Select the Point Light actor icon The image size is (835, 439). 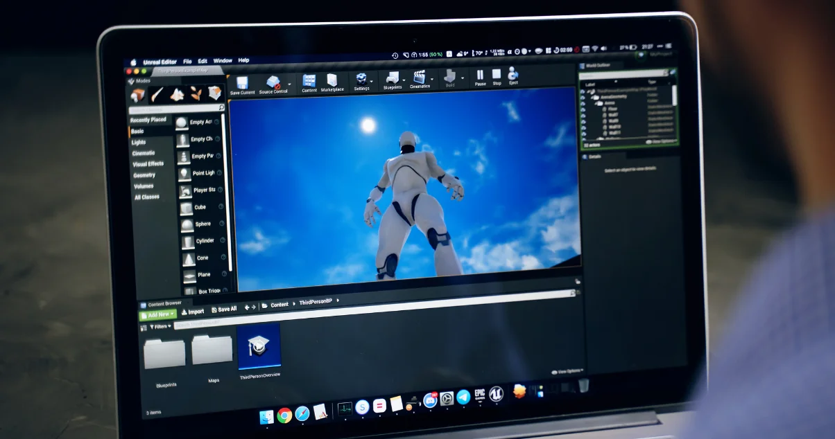[184, 174]
